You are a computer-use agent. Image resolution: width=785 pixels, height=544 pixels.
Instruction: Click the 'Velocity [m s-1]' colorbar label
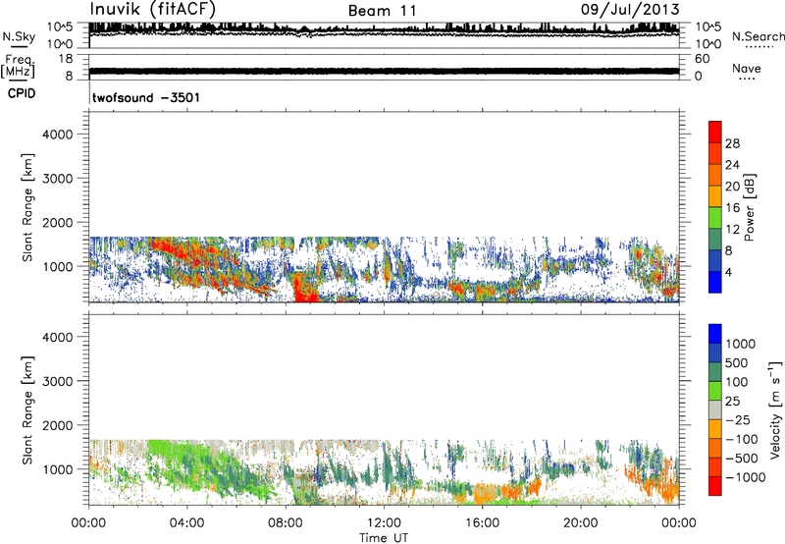click(775, 409)
